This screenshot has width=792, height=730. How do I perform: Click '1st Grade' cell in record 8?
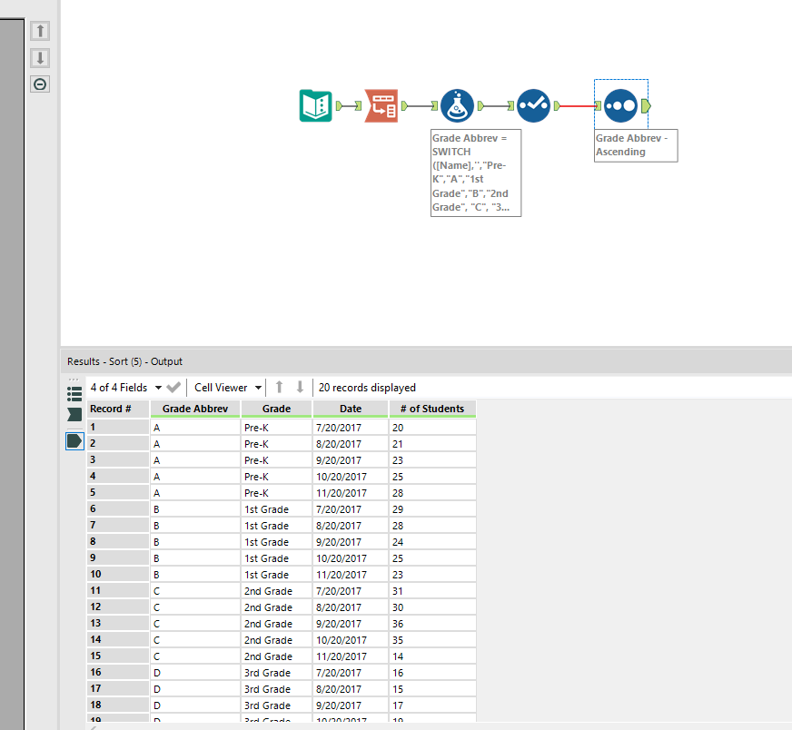point(276,542)
